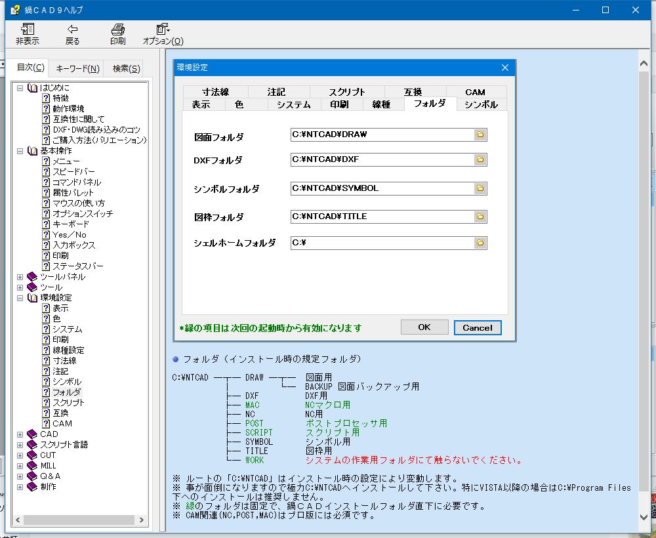Expand the CAD tree node
Viewport: 656px width, 538px height.
coord(20,434)
